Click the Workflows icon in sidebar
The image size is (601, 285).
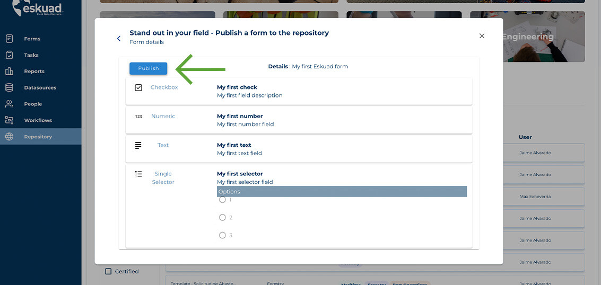(x=9, y=120)
